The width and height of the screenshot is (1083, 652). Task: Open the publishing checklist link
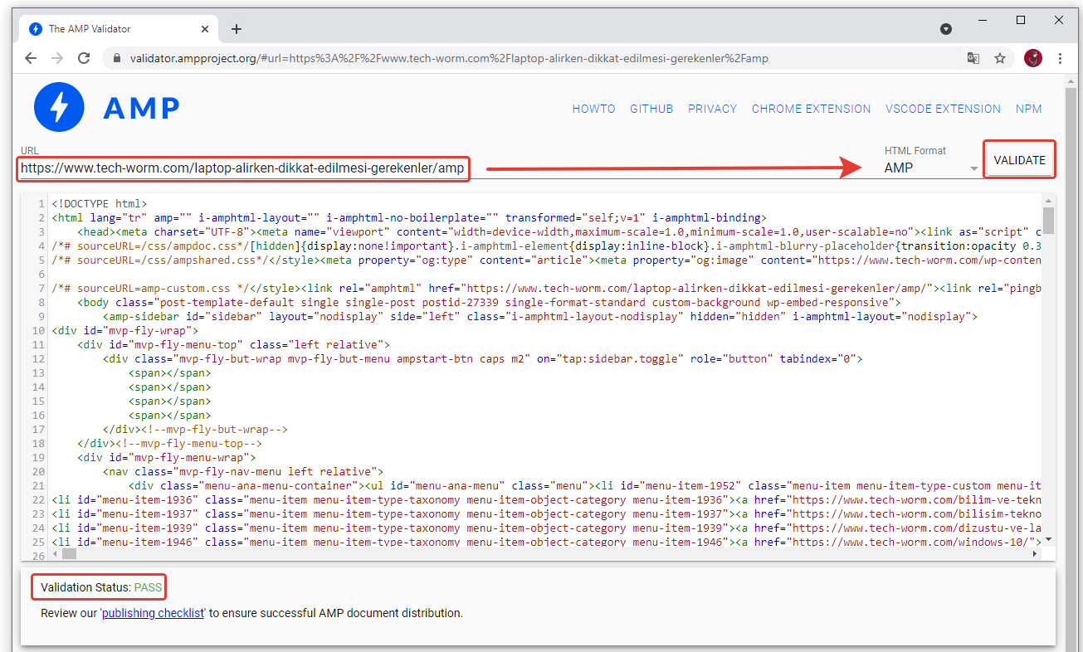[153, 613]
